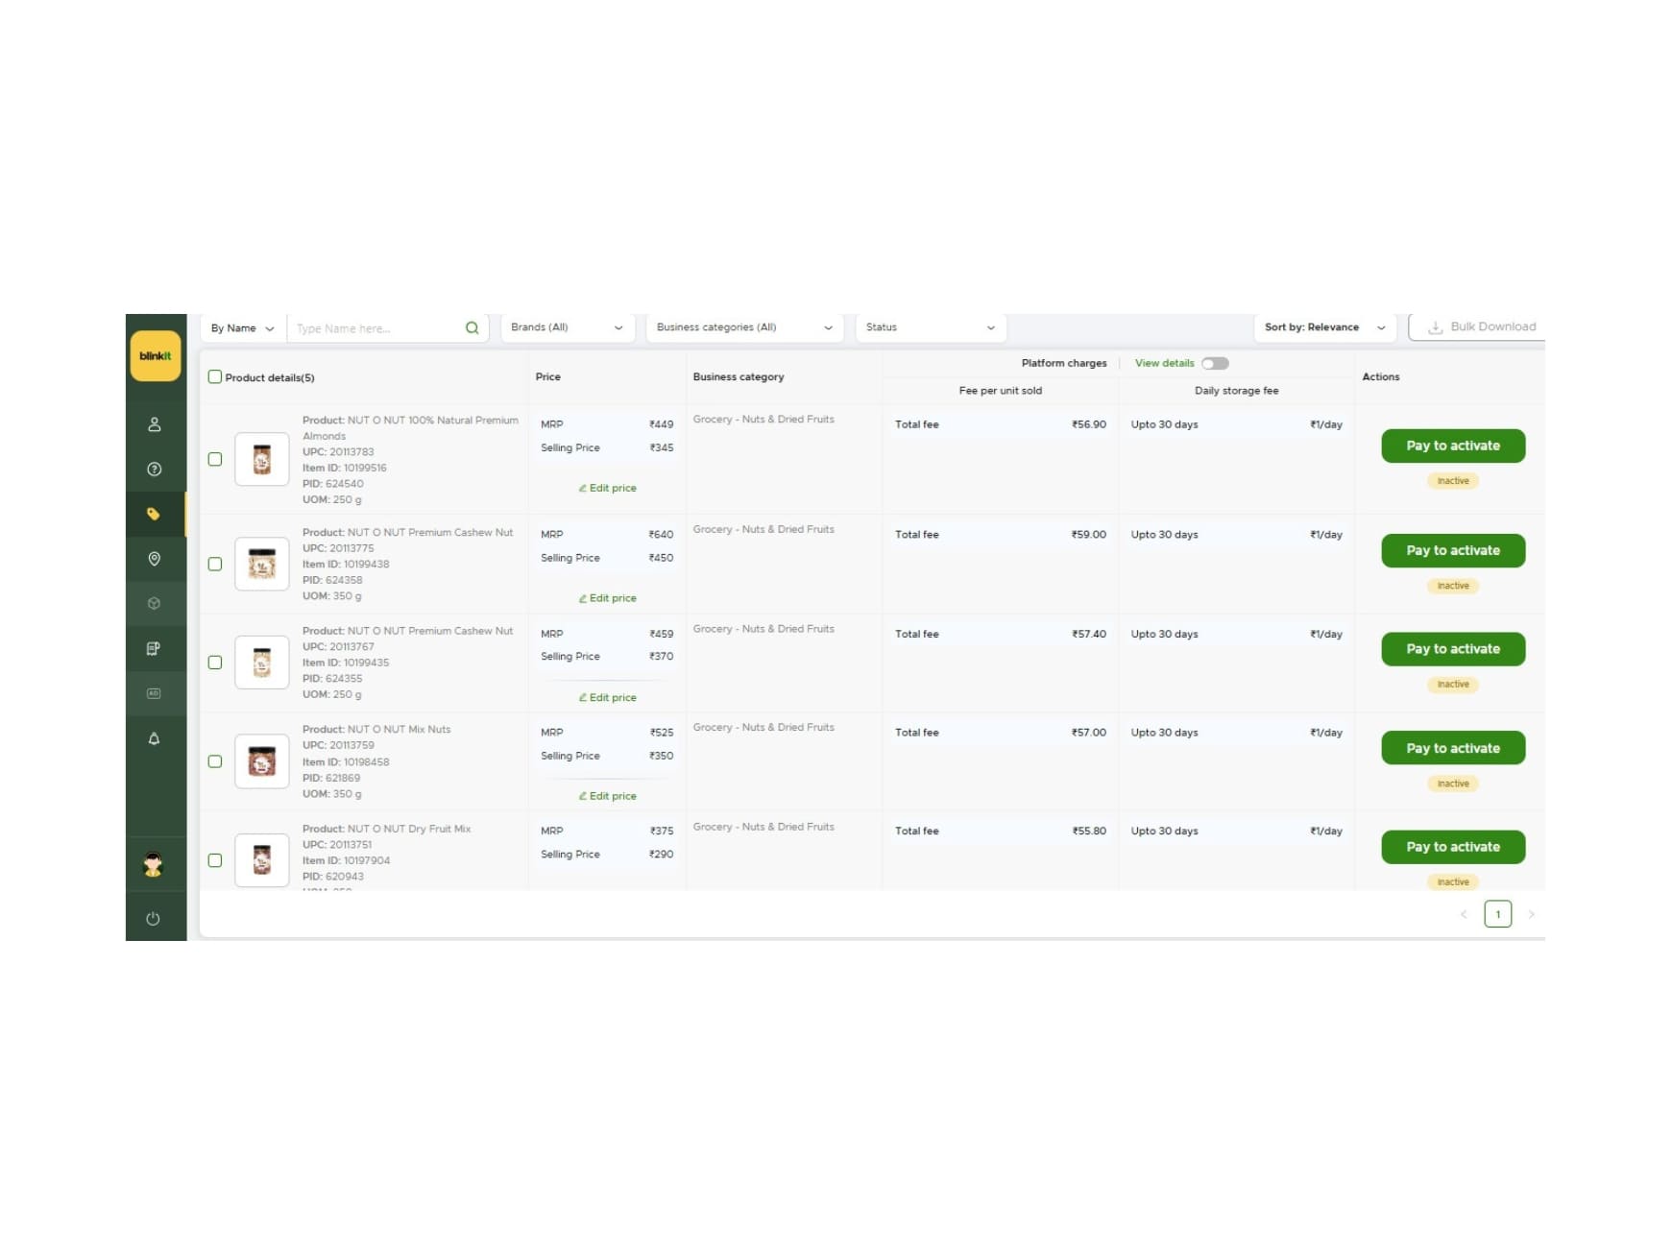Open the profile user icon in sidebar

point(154,424)
